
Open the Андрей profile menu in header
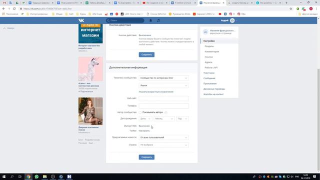229,20
